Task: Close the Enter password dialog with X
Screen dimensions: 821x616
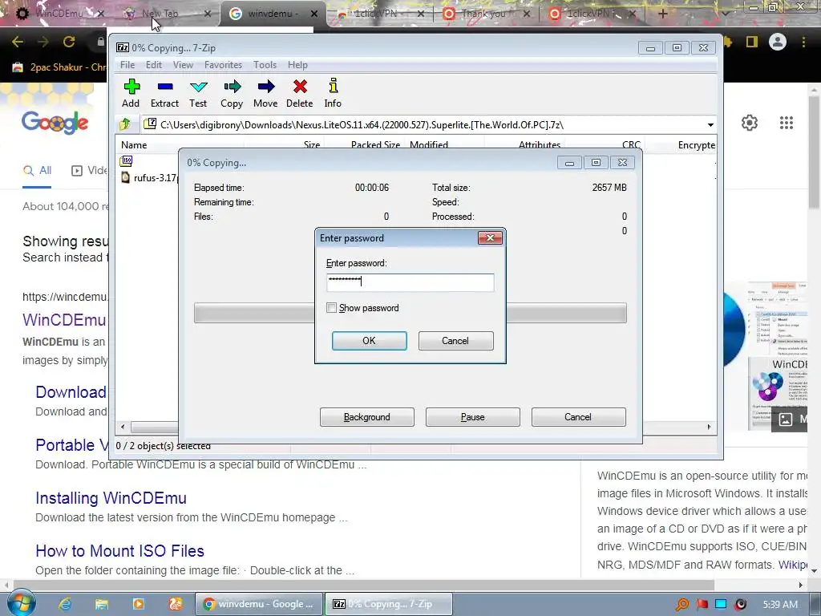Action: click(x=490, y=237)
